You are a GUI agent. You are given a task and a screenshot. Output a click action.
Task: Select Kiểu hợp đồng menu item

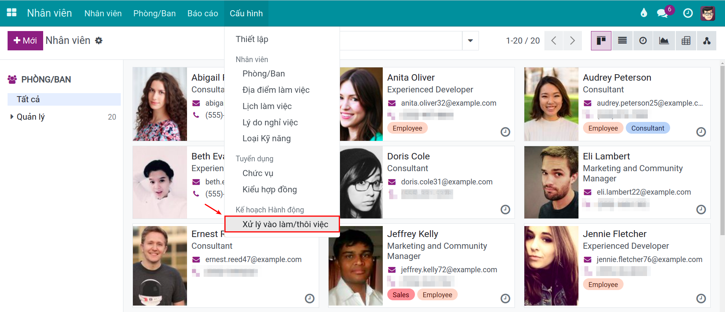(x=270, y=189)
